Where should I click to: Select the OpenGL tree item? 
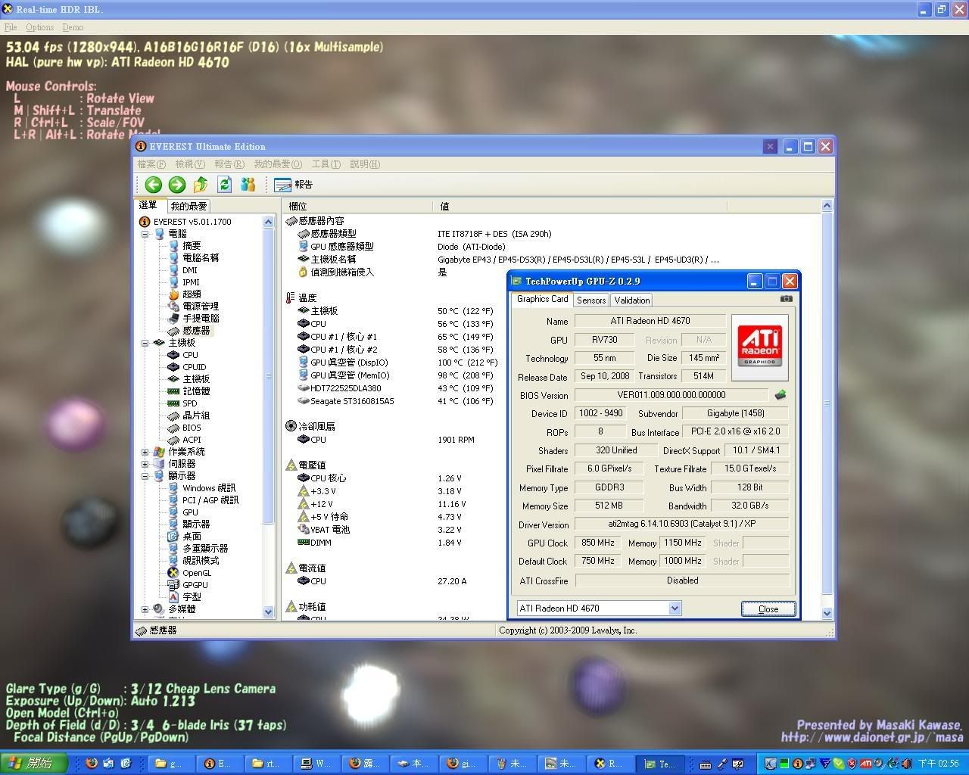point(197,573)
